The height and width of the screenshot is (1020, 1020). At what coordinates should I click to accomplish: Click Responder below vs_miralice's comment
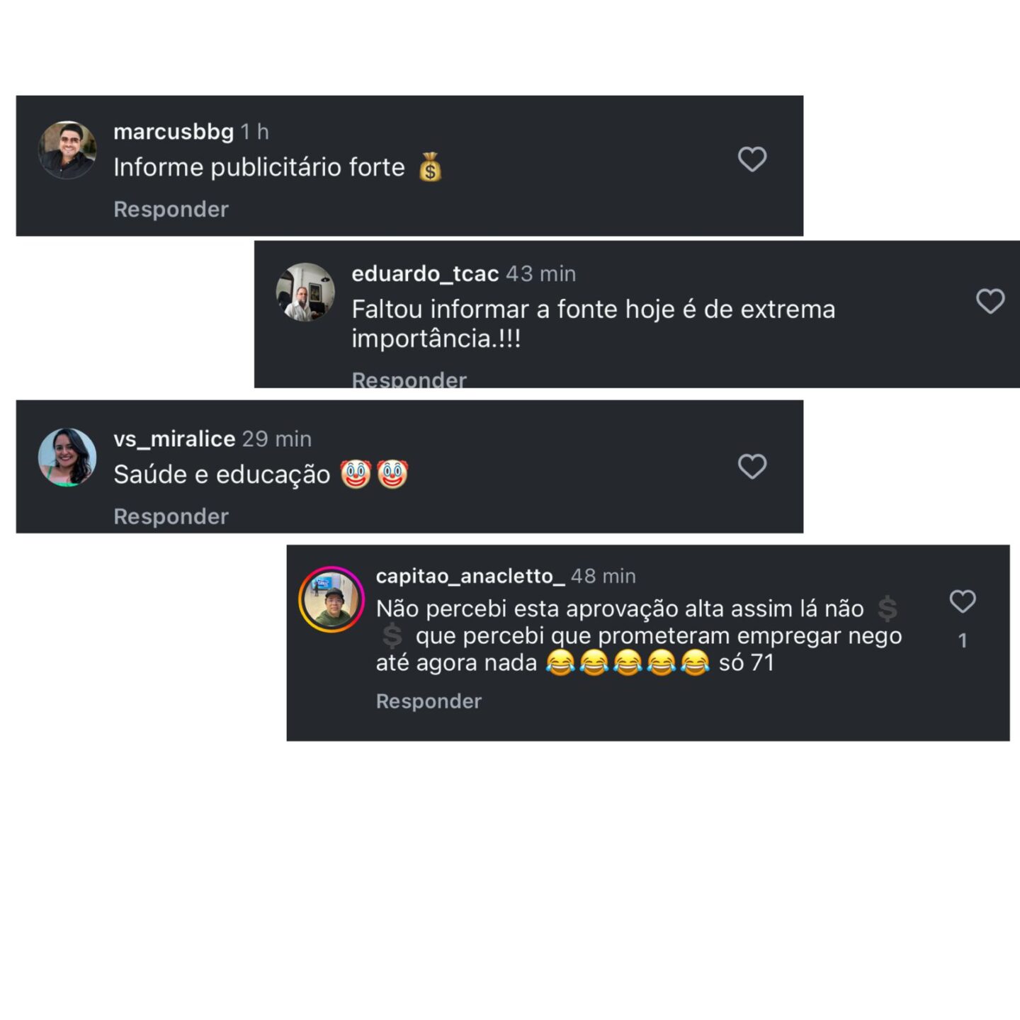pos(171,516)
